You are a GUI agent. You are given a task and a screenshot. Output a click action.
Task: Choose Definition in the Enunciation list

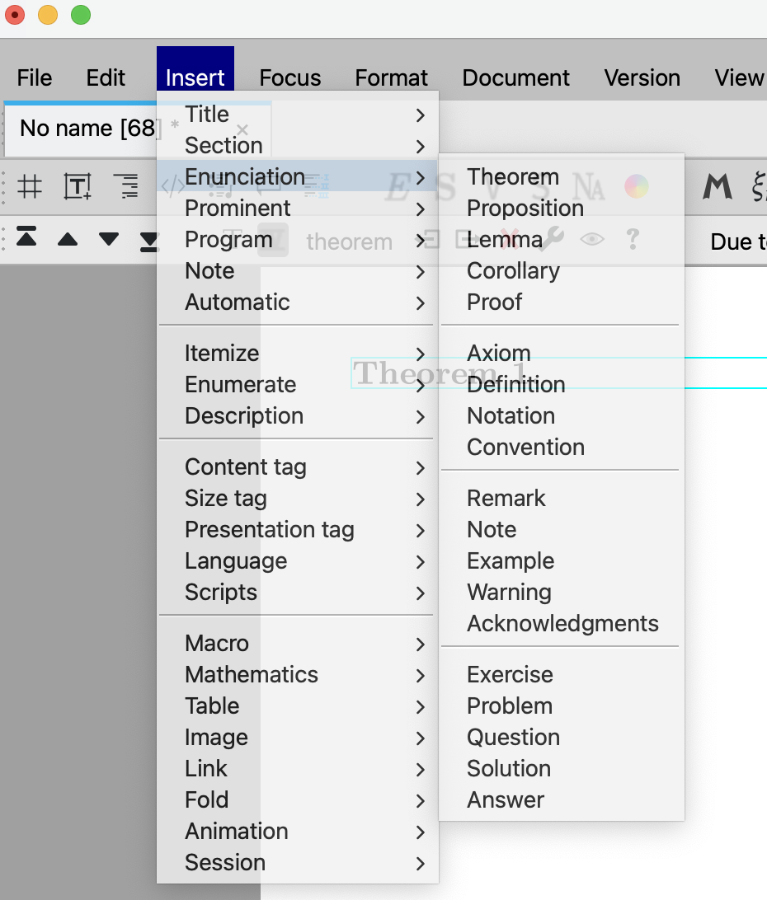(x=515, y=384)
